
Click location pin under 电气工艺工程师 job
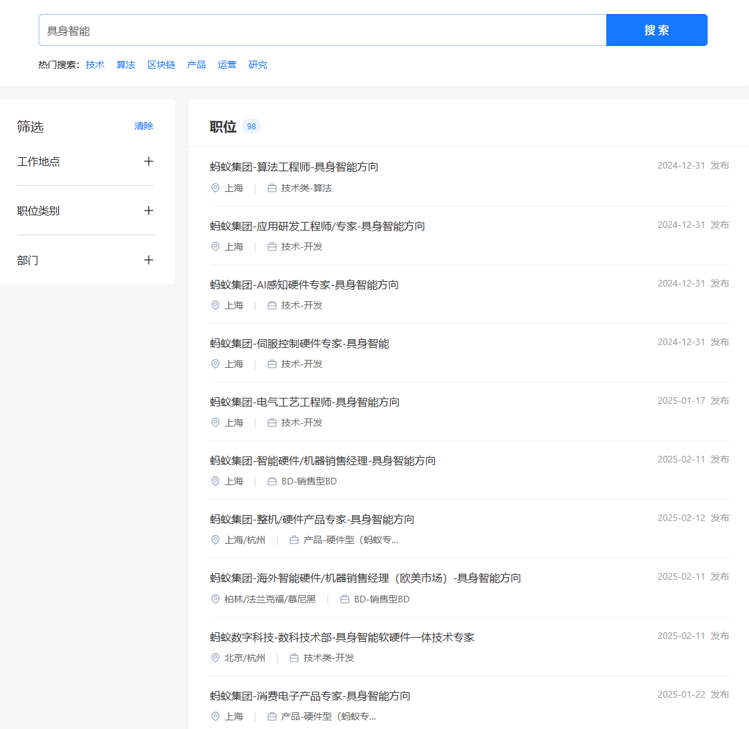coord(215,422)
